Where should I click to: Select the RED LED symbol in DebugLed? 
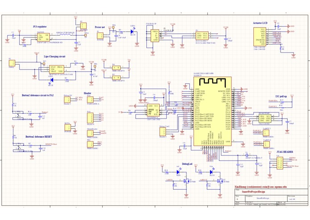[x=178, y=172]
